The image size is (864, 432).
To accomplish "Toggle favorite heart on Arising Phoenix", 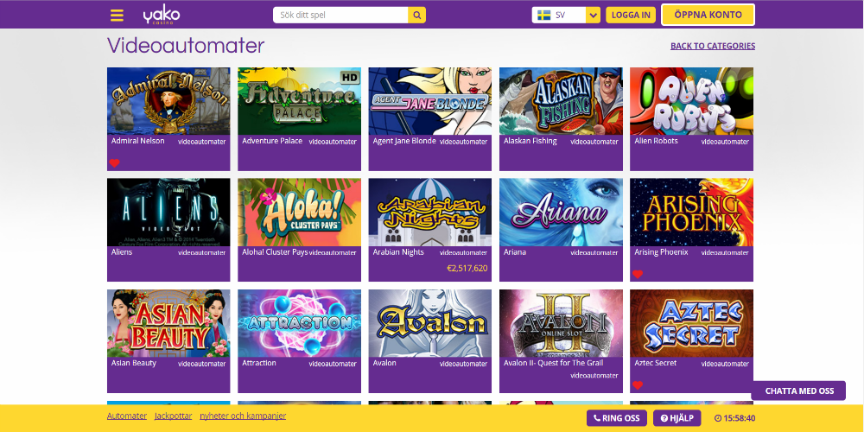I will pos(637,275).
